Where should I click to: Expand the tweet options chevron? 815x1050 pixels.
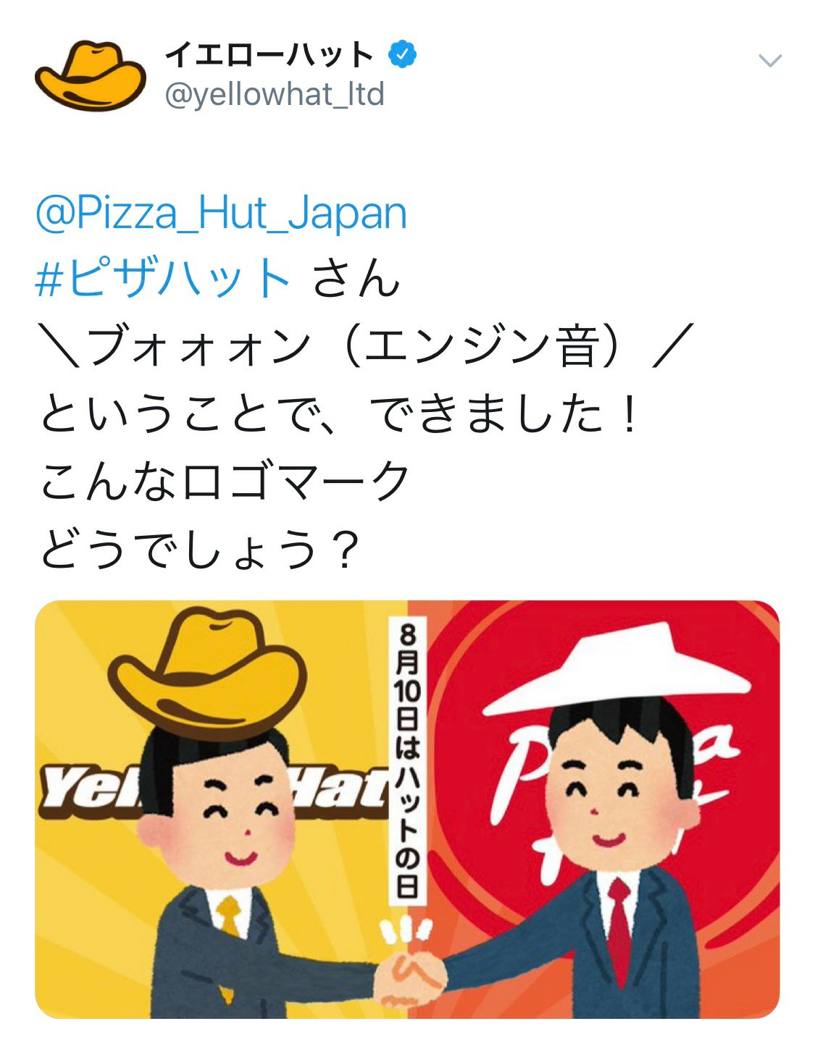pyautogui.click(x=770, y=60)
